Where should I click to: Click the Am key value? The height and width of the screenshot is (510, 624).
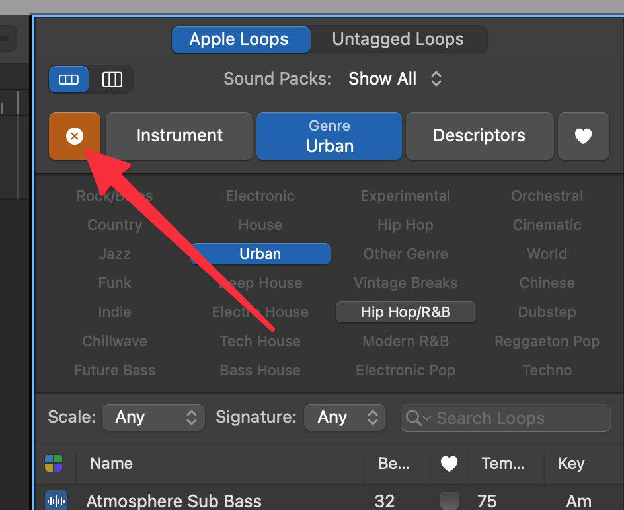(579, 501)
